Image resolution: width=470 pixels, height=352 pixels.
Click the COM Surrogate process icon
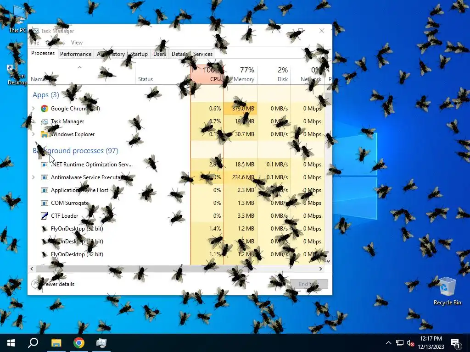pos(45,203)
